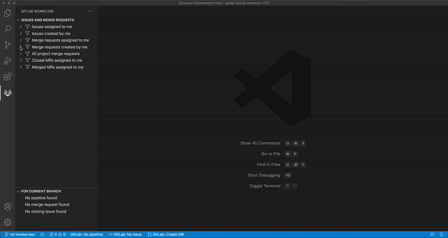Open notifications bell in status bar
The image size is (448, 238).
pyautogui.click(x=441, y=234)
